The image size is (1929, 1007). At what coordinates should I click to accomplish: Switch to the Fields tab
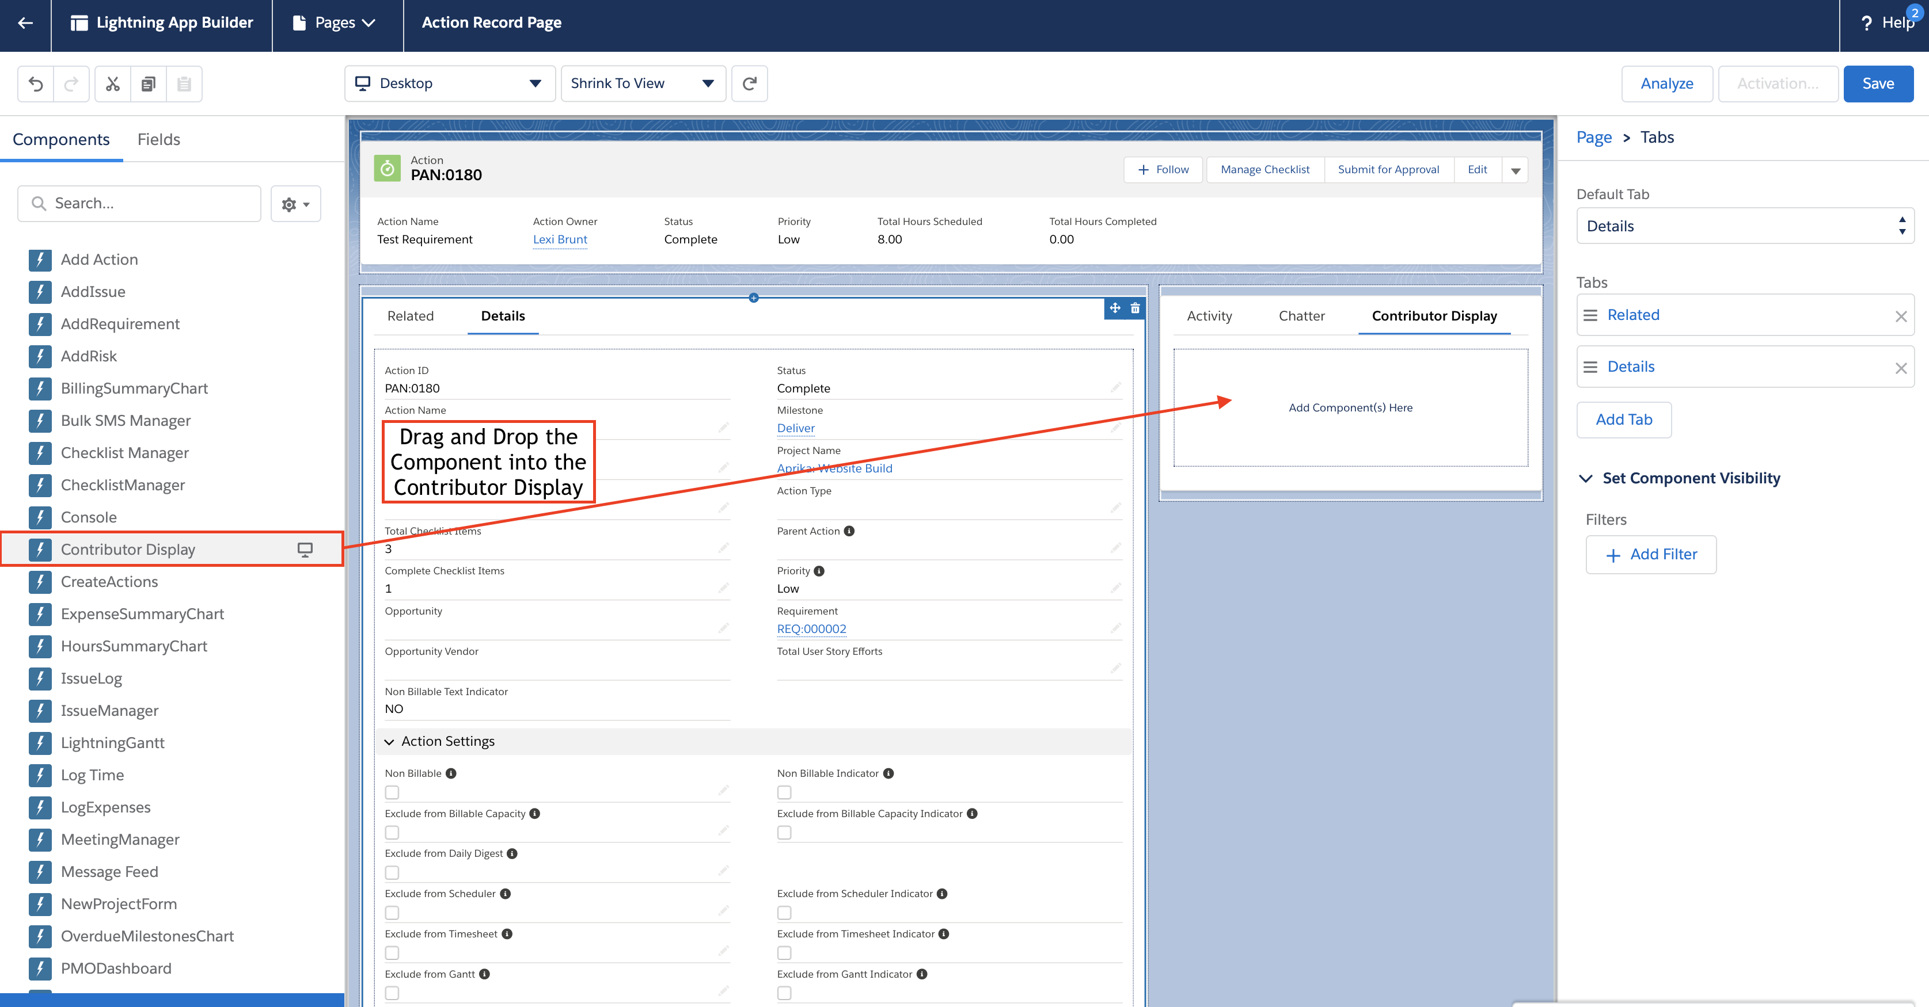point(158,139)
